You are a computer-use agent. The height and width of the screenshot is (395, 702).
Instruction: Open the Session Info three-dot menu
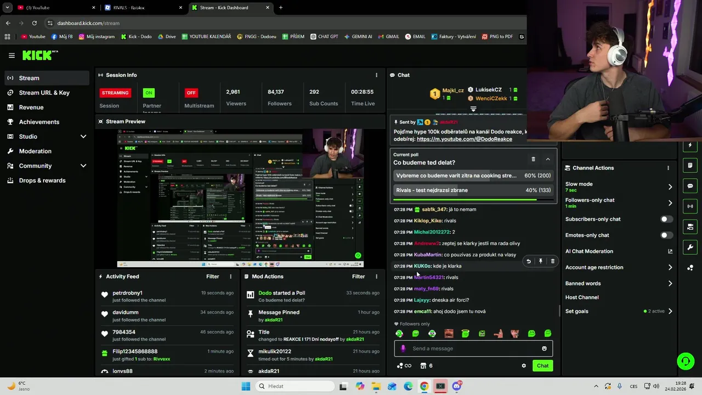pyautogui.click(x=376, y=75)
